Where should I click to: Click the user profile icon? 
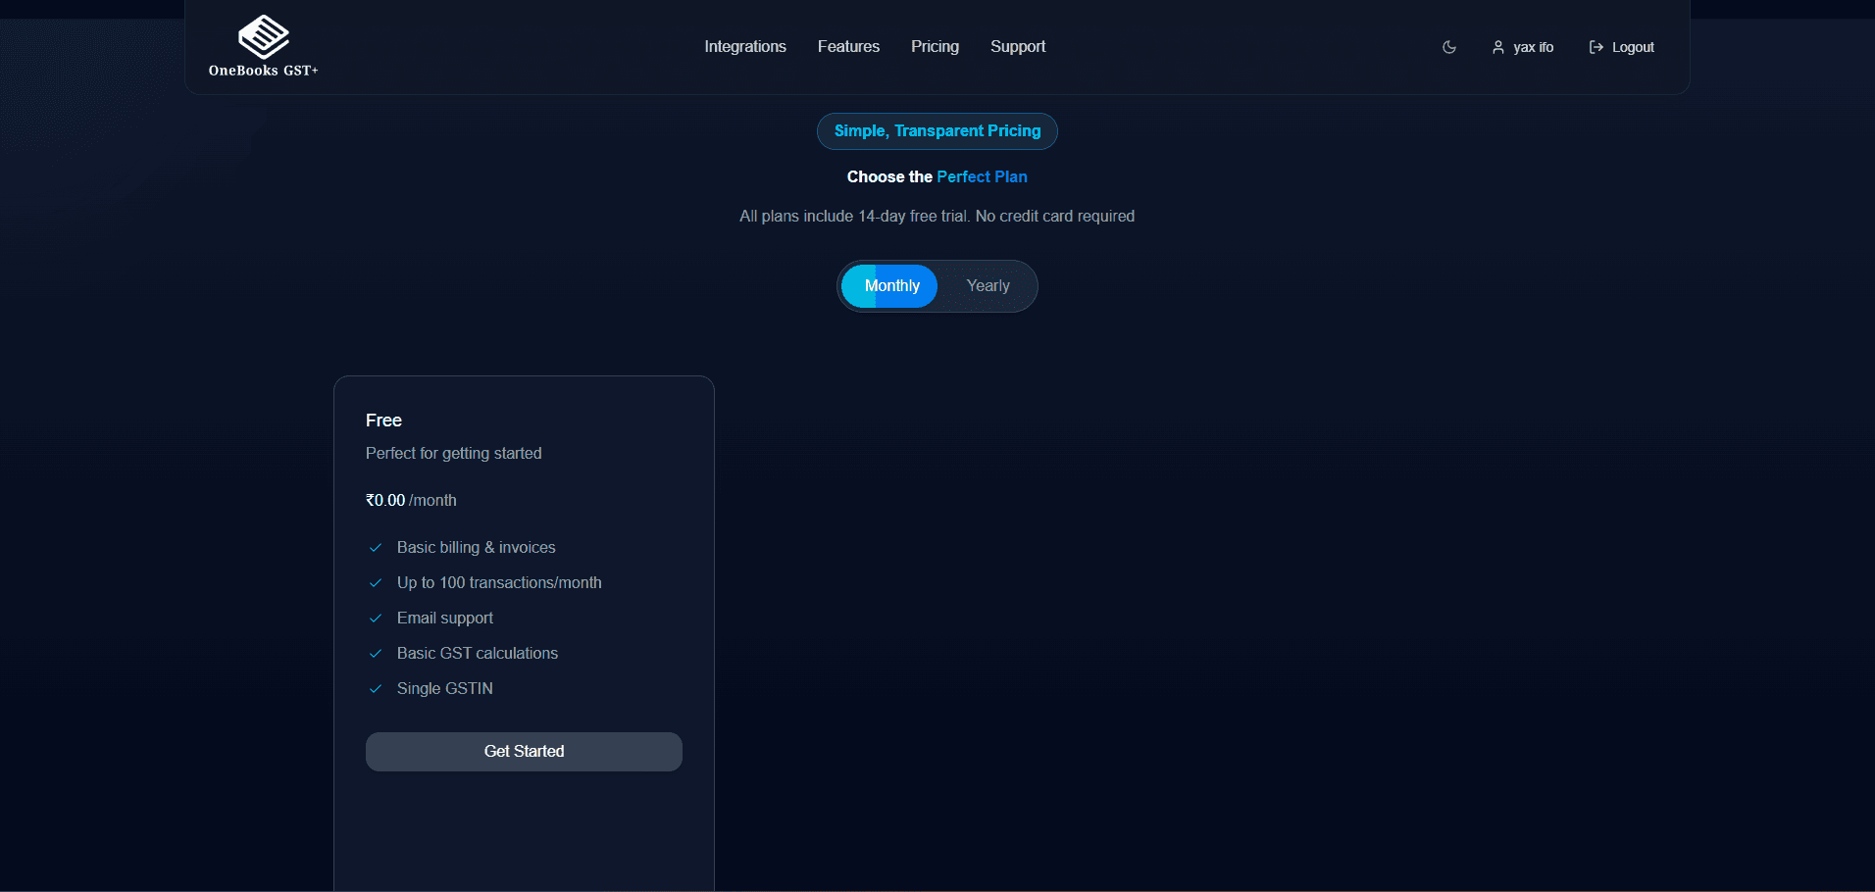coord(1497,47)
